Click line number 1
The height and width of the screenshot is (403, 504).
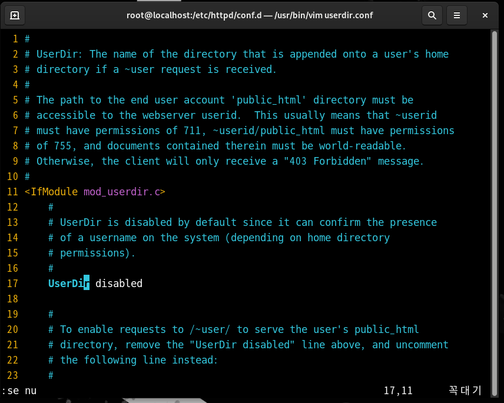pyautogui.click(x=15, y=39)
